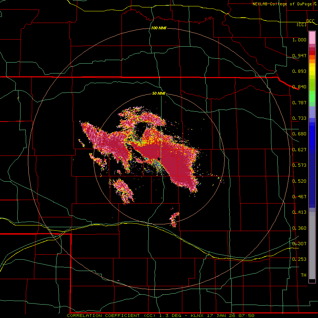The height and width of the screenshot is (318, 318).
Task: Click the TH label on the legend
Action: pyautogui.click(x=304, y=275)
